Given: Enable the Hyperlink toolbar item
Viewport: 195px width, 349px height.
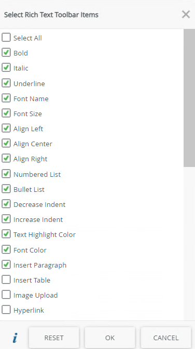Looking at the screenshot, I should (x=6, y=310).
